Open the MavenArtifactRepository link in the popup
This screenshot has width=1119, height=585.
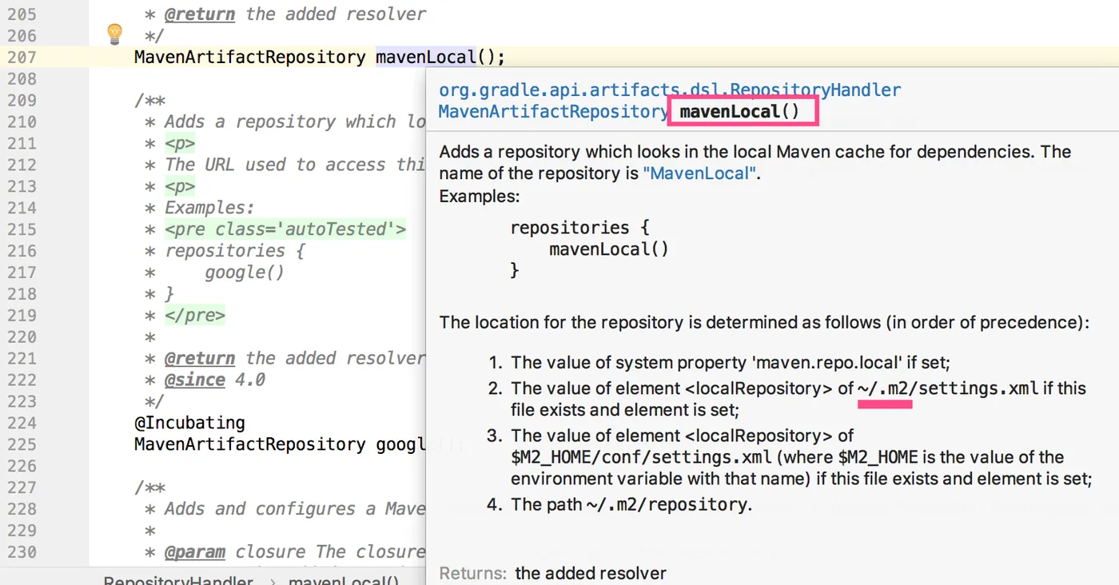(554, 112)
